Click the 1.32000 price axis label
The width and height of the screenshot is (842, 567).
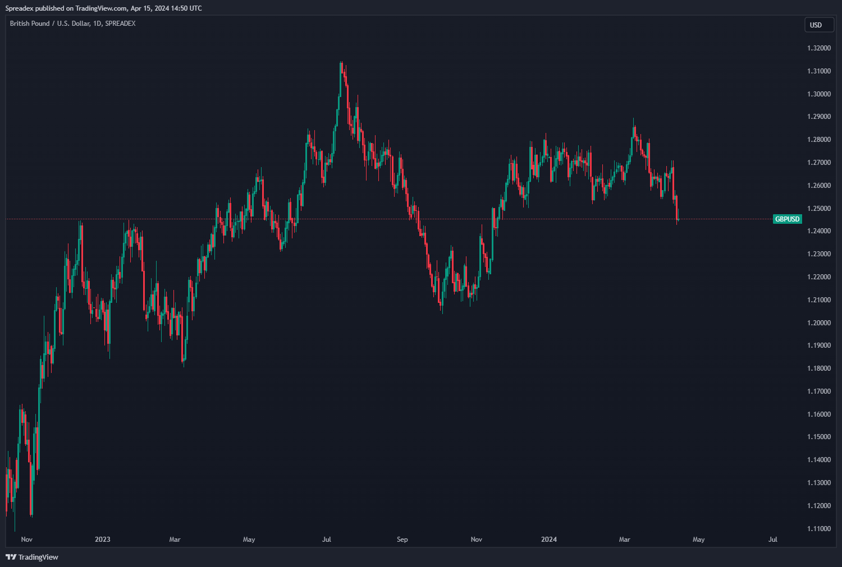point(819,48)
